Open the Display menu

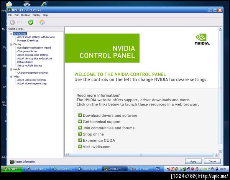pyautogui.click(x=36, y=15)
